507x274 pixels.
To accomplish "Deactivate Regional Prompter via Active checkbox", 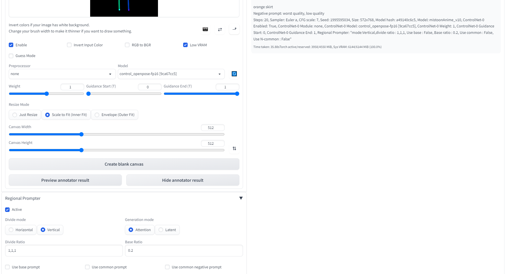I will (x=7, y=209).
